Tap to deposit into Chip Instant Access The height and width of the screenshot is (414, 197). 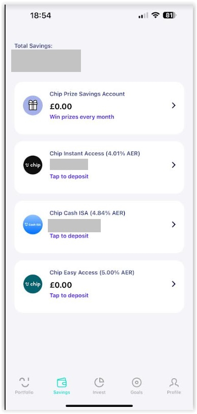[x=69, y=177]
